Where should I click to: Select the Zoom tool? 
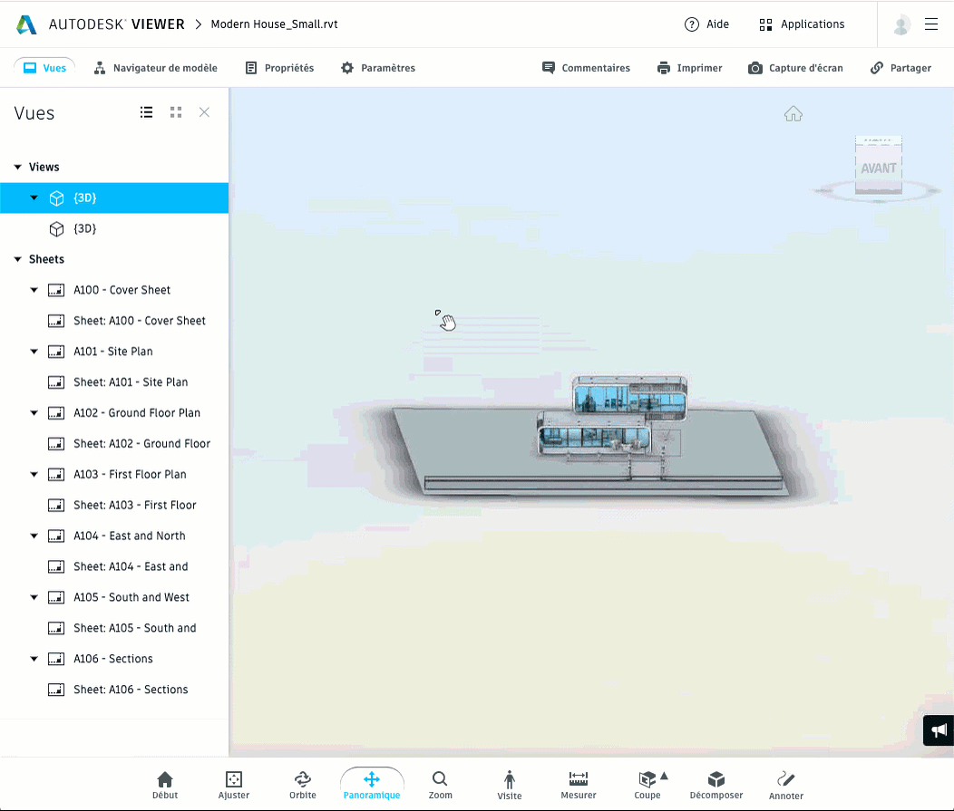pyautogui.click(x=440, y=786)
